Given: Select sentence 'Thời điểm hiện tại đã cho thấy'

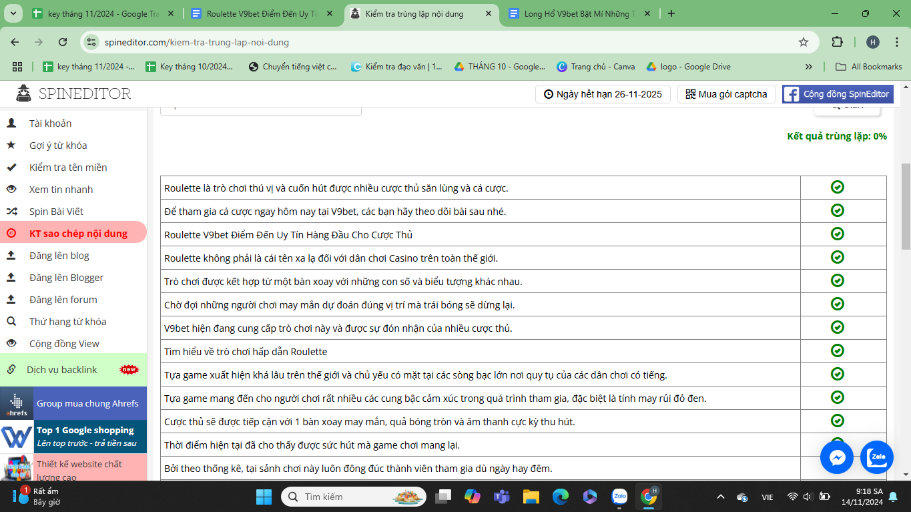Looking at the screenshot, I should coord(312,445).
